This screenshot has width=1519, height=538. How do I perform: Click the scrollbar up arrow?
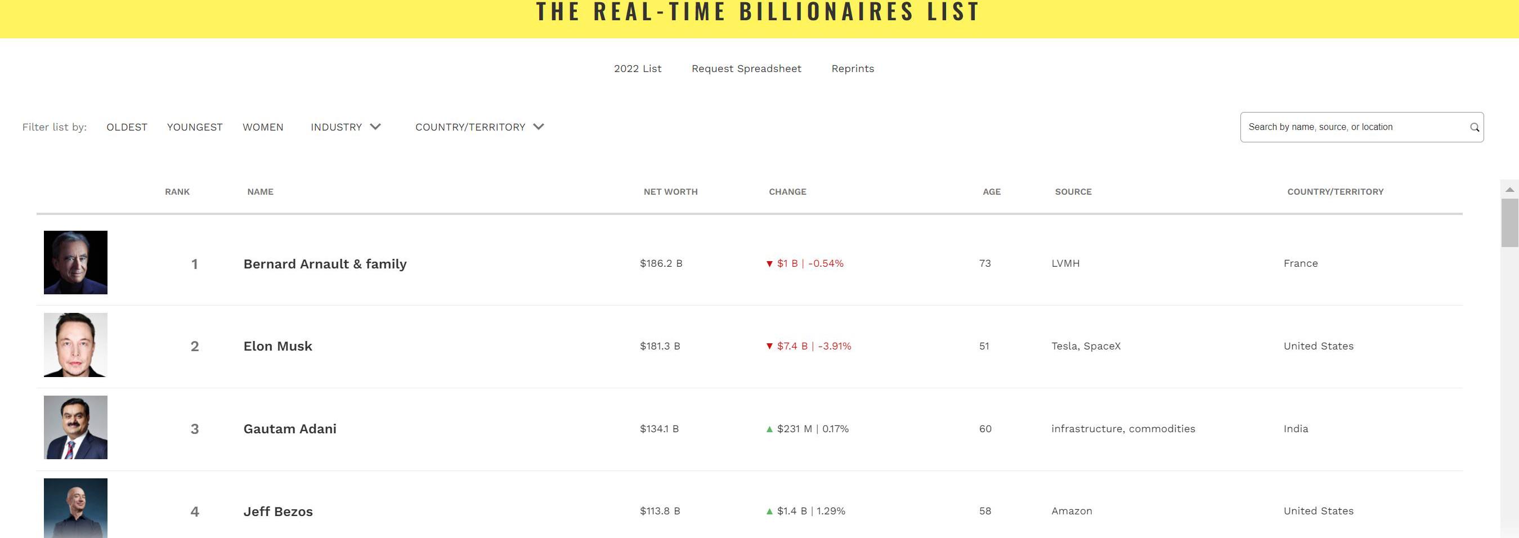[x=1509, y=190]
